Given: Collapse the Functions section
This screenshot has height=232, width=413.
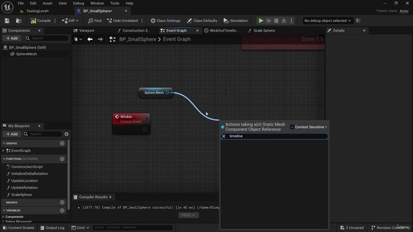Looking at the screenshot, I should [x=4, y=159].
